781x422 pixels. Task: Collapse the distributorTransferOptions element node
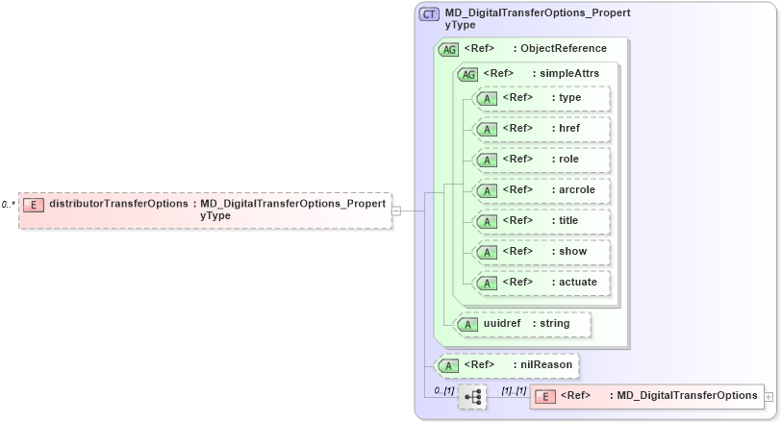[396, 211]
